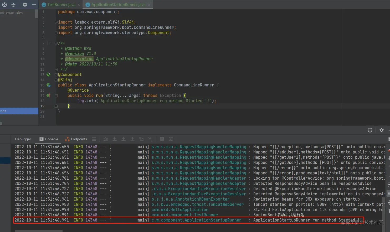Hide the Project panel with the minus icon
Screen dimensions: 390x232
[x=34, y=5]
